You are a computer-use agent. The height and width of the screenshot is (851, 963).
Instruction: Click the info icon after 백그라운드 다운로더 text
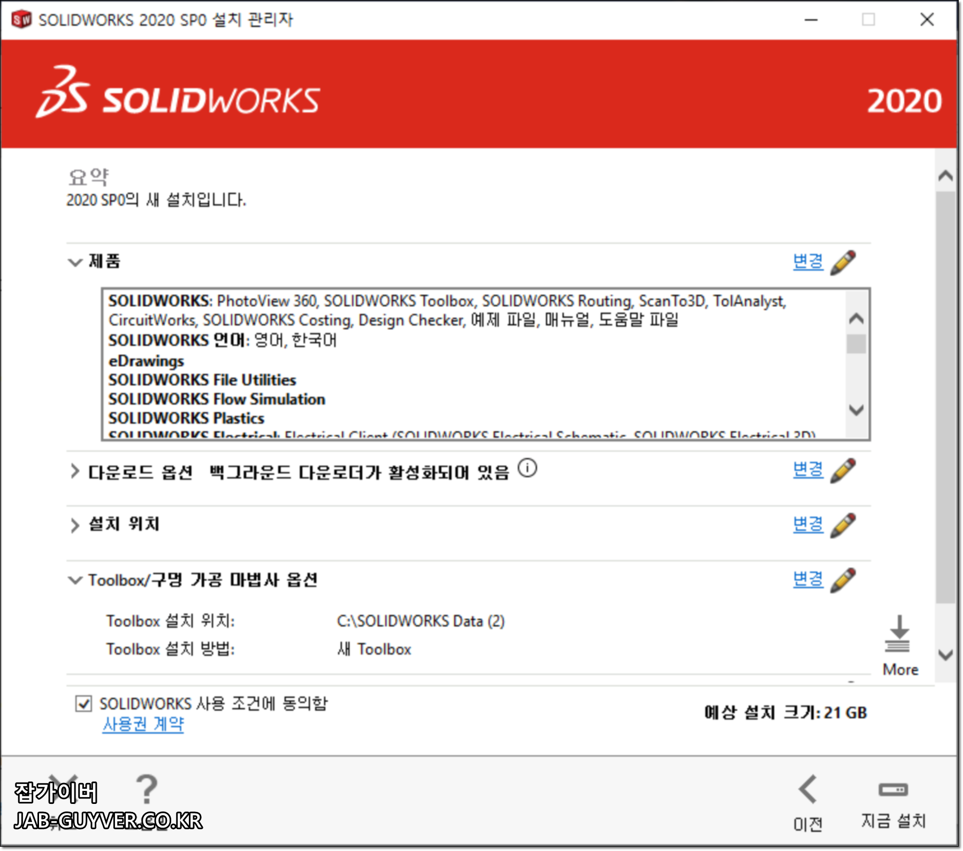528,468
